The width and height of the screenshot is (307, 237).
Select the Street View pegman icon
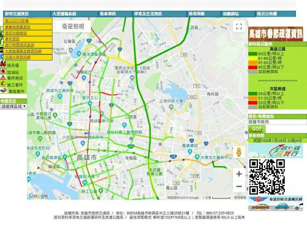coord(239,152)
